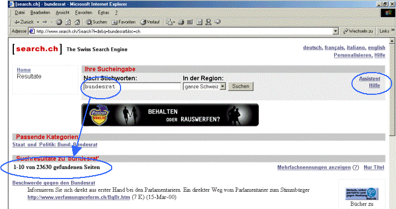Click the Wechseln zu go button
Screen dimensions: 396x209
pyautogui.click(x=358, y=31)
